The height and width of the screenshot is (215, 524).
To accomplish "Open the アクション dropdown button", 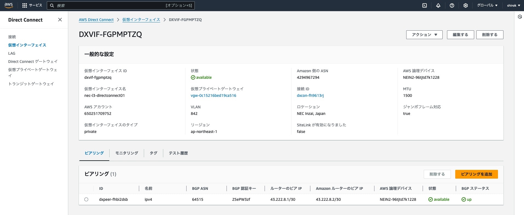I will click(424, 35).
